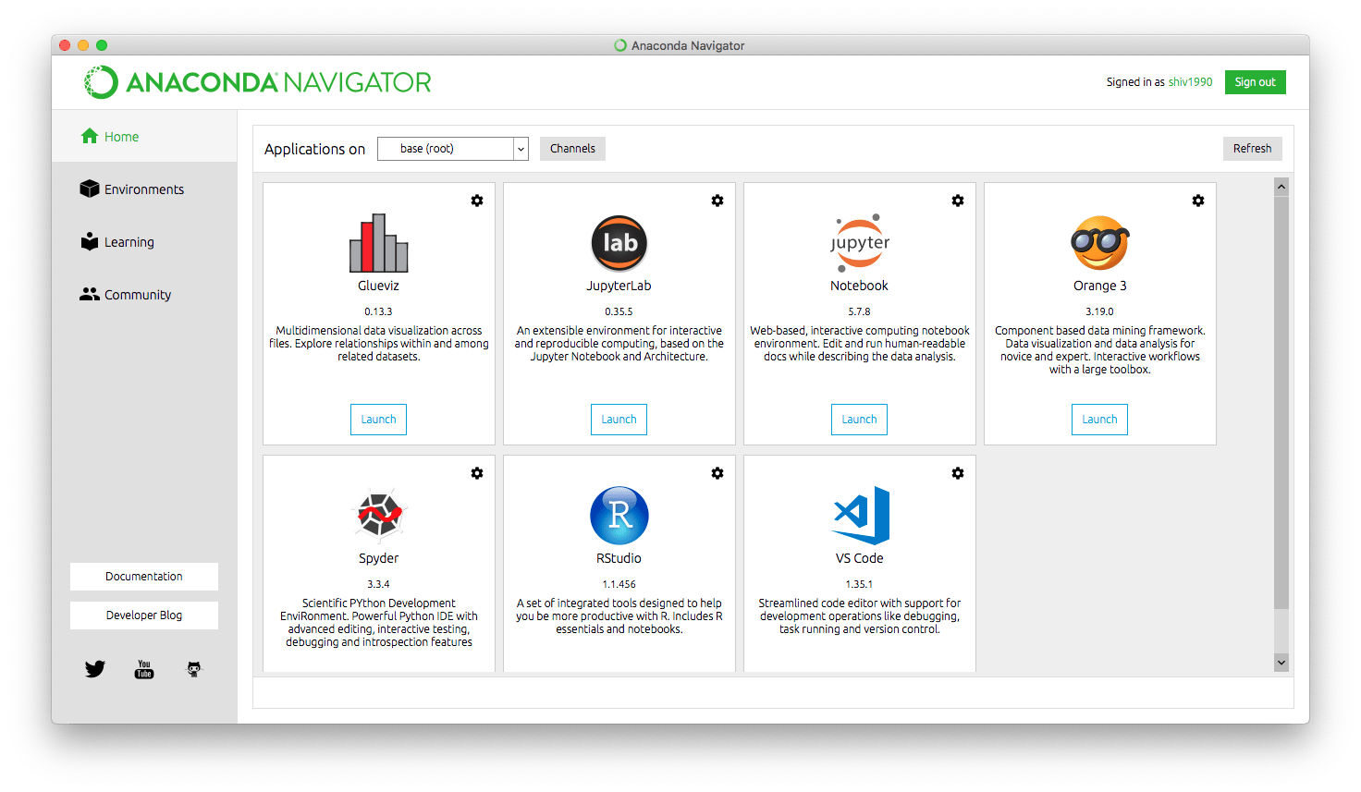The width and height of the screenshot is (1361, 792).
Task: Click the Channels button
Action: tap(572, 149)
